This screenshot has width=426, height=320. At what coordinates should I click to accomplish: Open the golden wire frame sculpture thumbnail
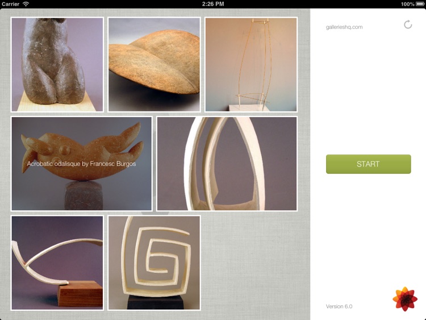[251, 64]
